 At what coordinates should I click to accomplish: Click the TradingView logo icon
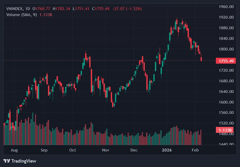pos(7,161)
